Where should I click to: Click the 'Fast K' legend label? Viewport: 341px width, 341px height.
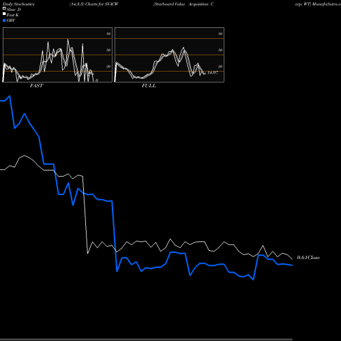pyautogui.click(x=13, y=15)
